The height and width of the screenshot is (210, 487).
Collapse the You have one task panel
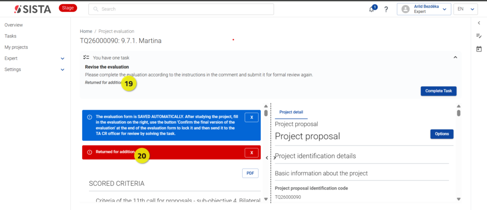click(x=455, y=57)
